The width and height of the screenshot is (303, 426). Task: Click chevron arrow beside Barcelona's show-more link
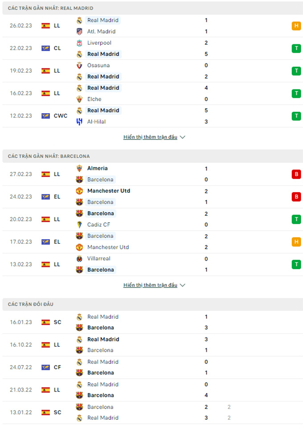coord(183,285)
